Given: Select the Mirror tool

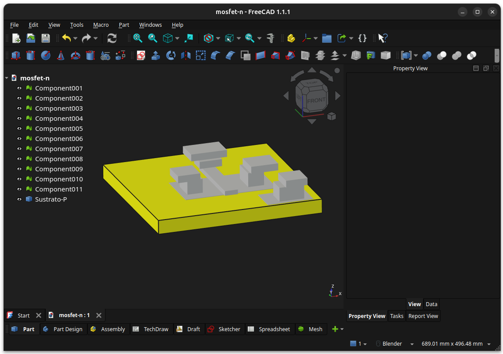Looking at the screenshot, I should (186, 55).
